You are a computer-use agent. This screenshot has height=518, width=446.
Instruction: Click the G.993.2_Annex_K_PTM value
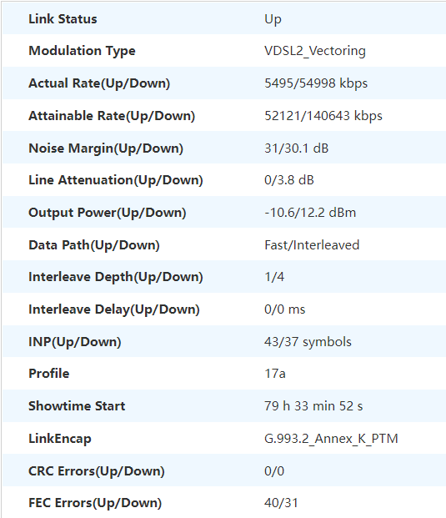[x=331, y=439]
